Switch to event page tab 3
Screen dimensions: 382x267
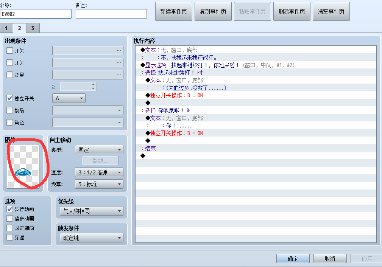33,28
